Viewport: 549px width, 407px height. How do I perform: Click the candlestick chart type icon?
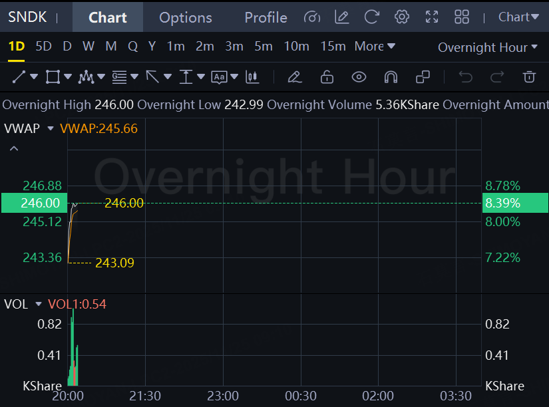tap(252, 77)
